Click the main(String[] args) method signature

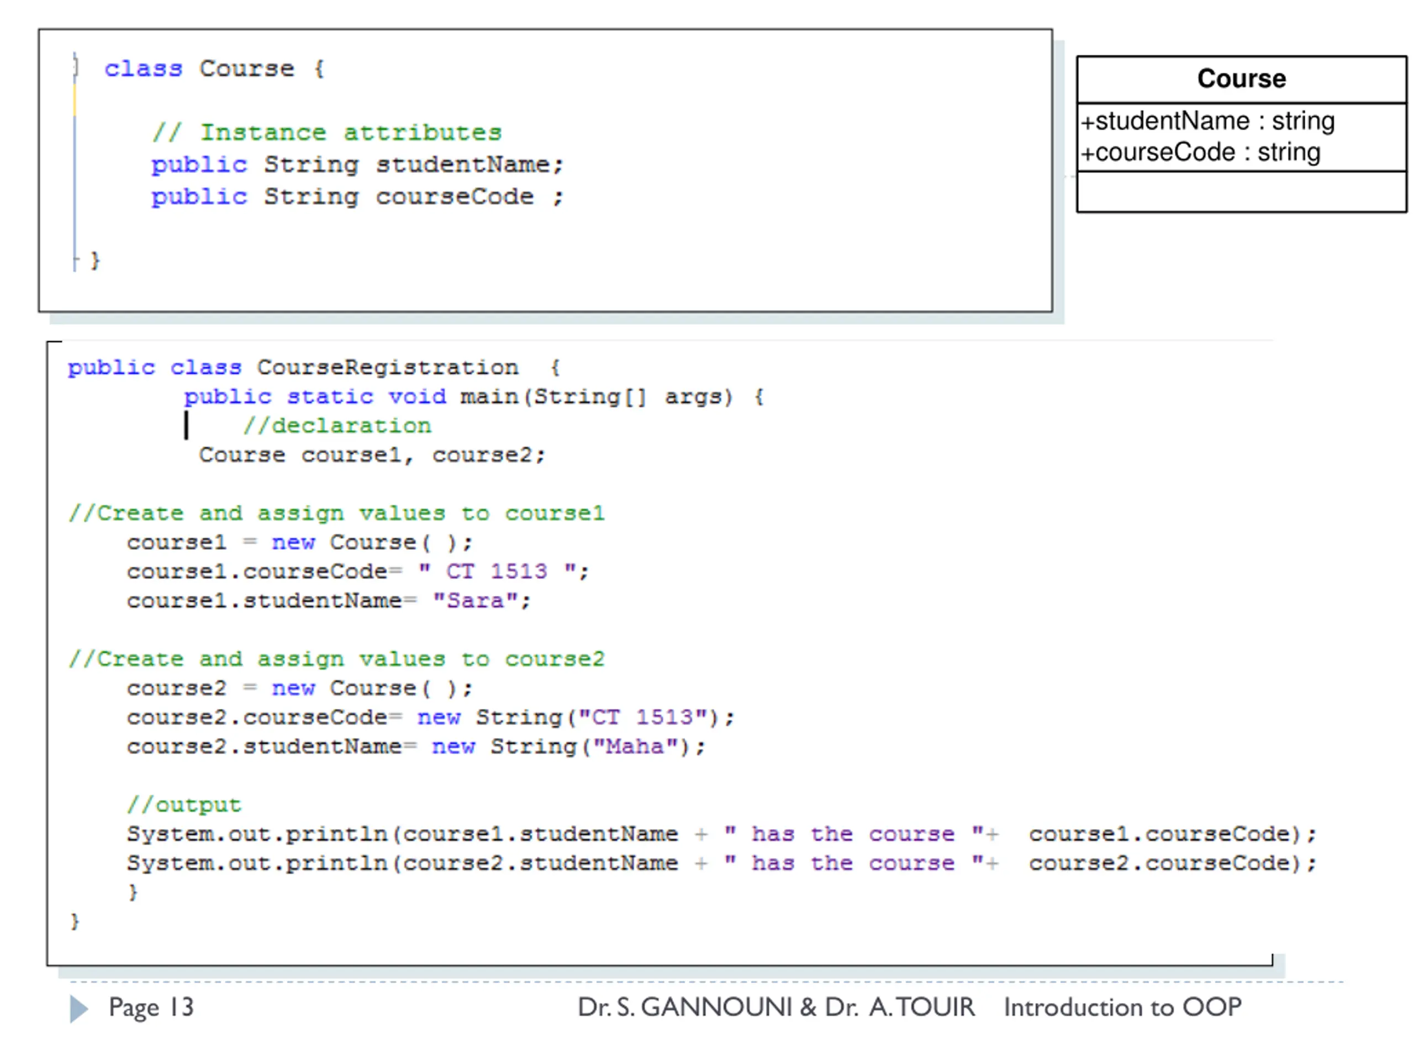pyautogui.click(x=596, y=396)
